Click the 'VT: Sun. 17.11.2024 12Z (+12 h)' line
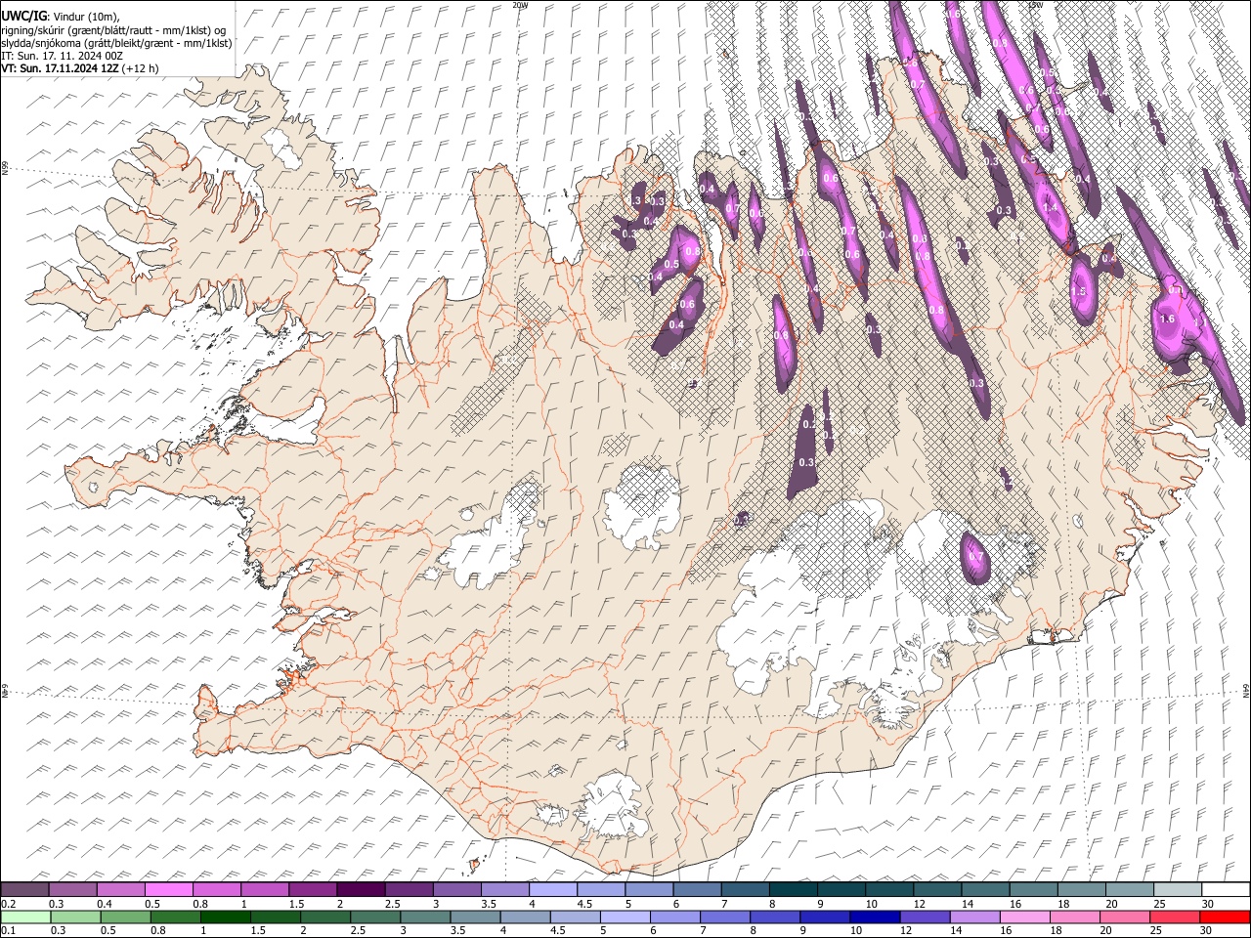 pos(79,68)
